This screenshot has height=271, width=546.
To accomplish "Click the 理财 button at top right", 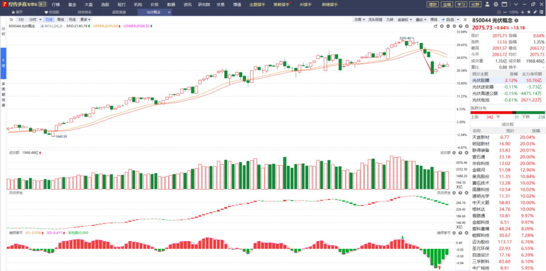I will point(433,5).
